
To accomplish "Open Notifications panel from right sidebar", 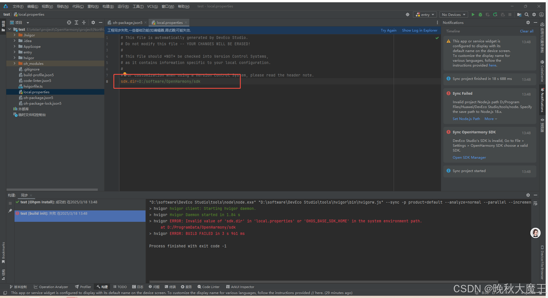I will pos(543,100).
